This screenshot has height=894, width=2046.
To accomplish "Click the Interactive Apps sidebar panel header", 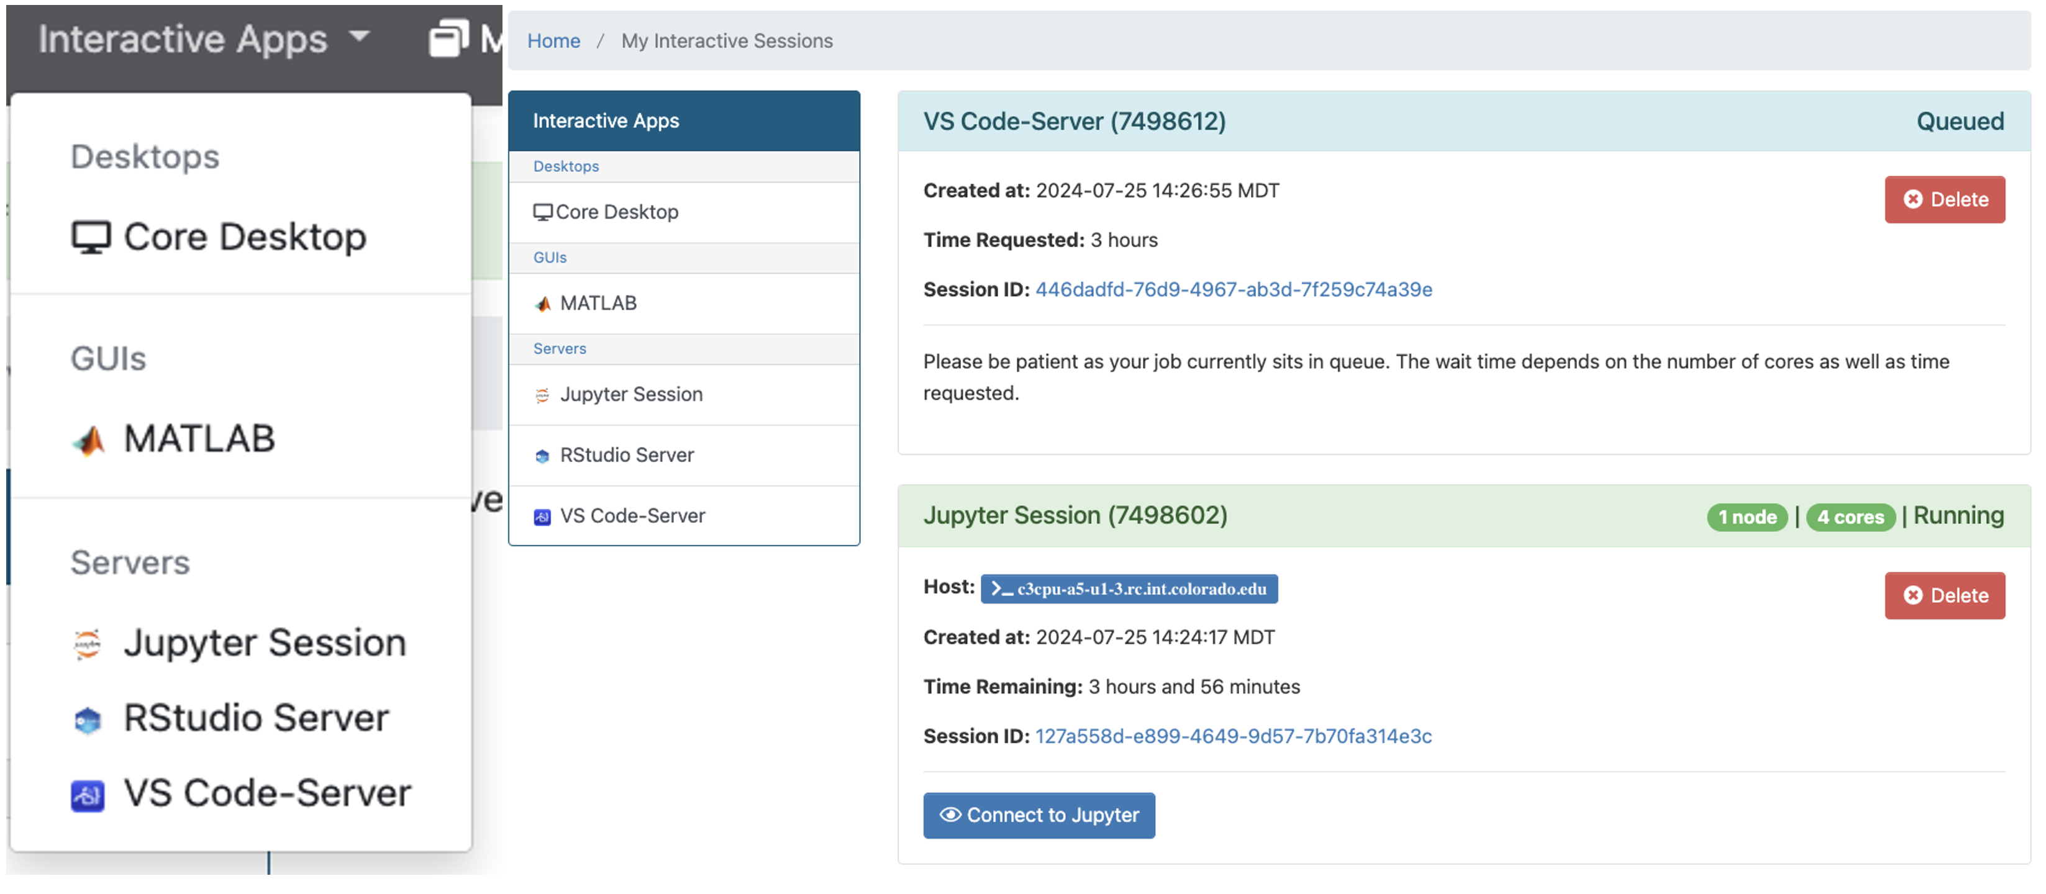I will [x=684, y=120].
